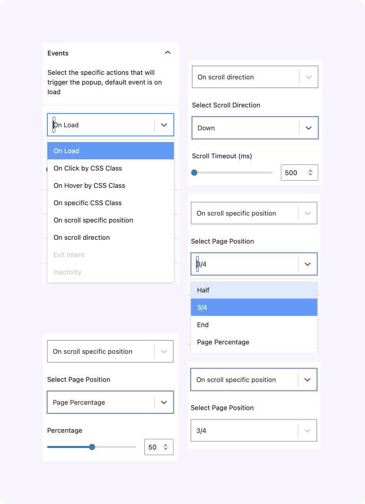
Task: Select On Click by CSS Class option
Action: [88, 168]
